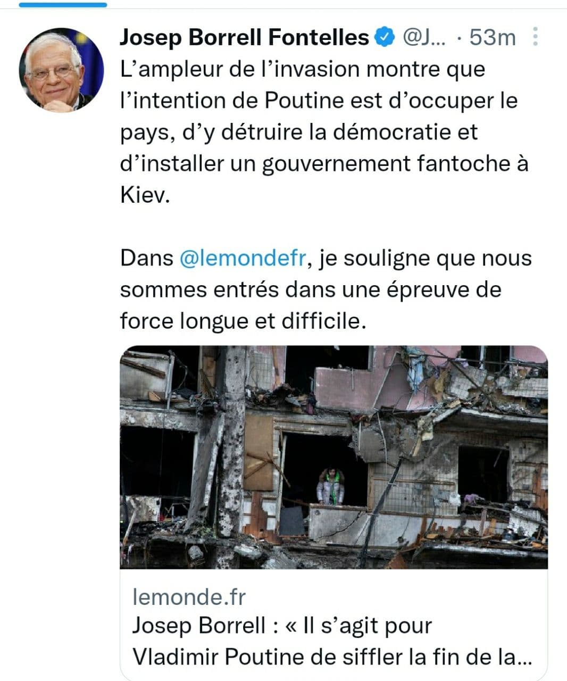Click the truncated @J... account handle
567x681 pixels.
(x=425, y=38)
